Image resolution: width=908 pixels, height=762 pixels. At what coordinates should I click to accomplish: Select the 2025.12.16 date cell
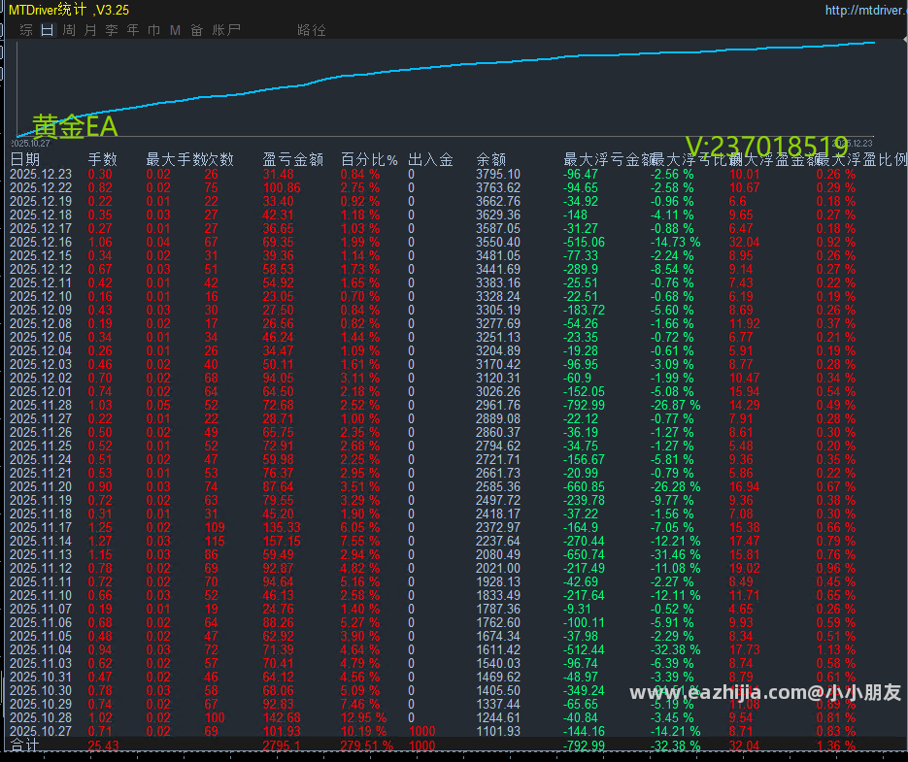41,242
